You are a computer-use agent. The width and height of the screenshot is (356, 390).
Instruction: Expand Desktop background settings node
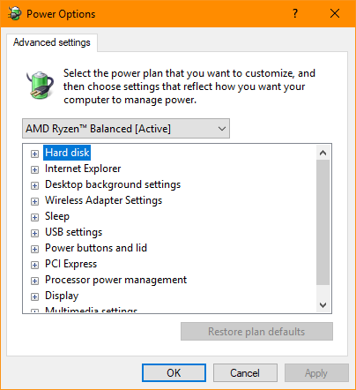(x=34, y=185)
